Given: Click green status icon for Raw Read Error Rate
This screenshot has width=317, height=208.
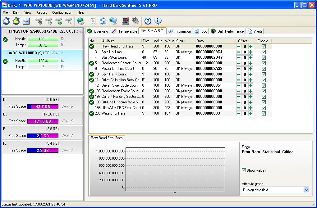Looking at the screenshot, I should pyautogui.click(x=92, y=47).
